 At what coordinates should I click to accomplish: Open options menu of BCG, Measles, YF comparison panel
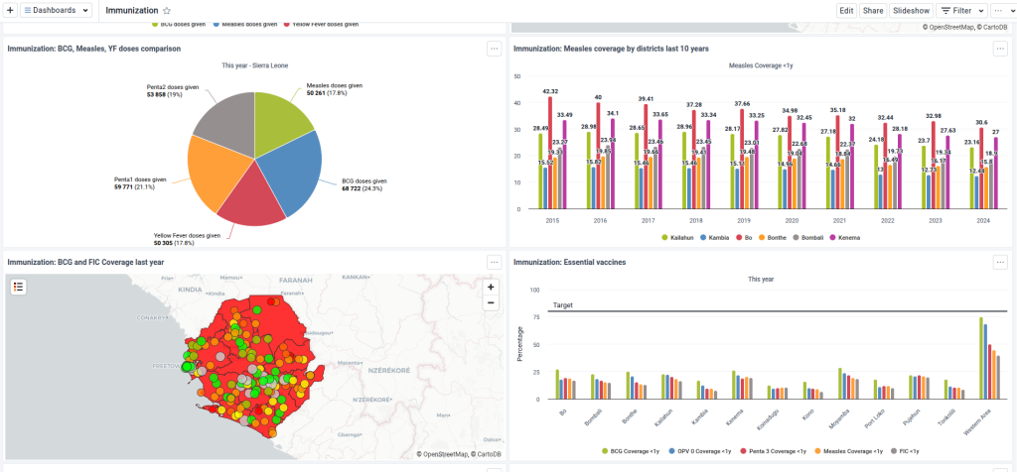(x=495, y=49)
